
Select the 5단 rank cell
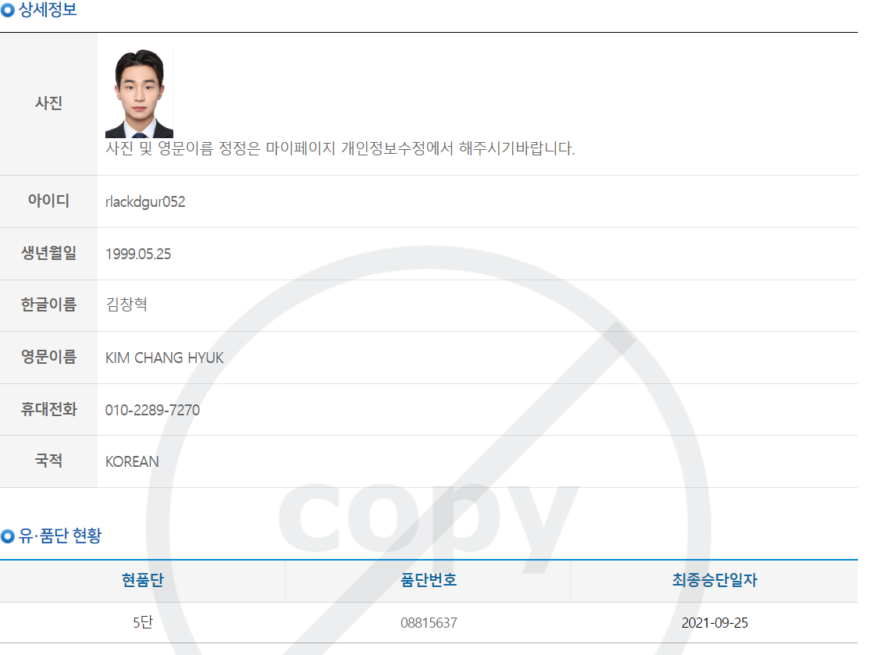tap(142, 622)
